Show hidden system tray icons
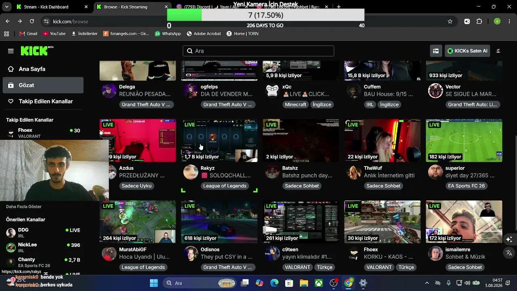517x291 pixels. pyautogui.click(x=427, y=283)
